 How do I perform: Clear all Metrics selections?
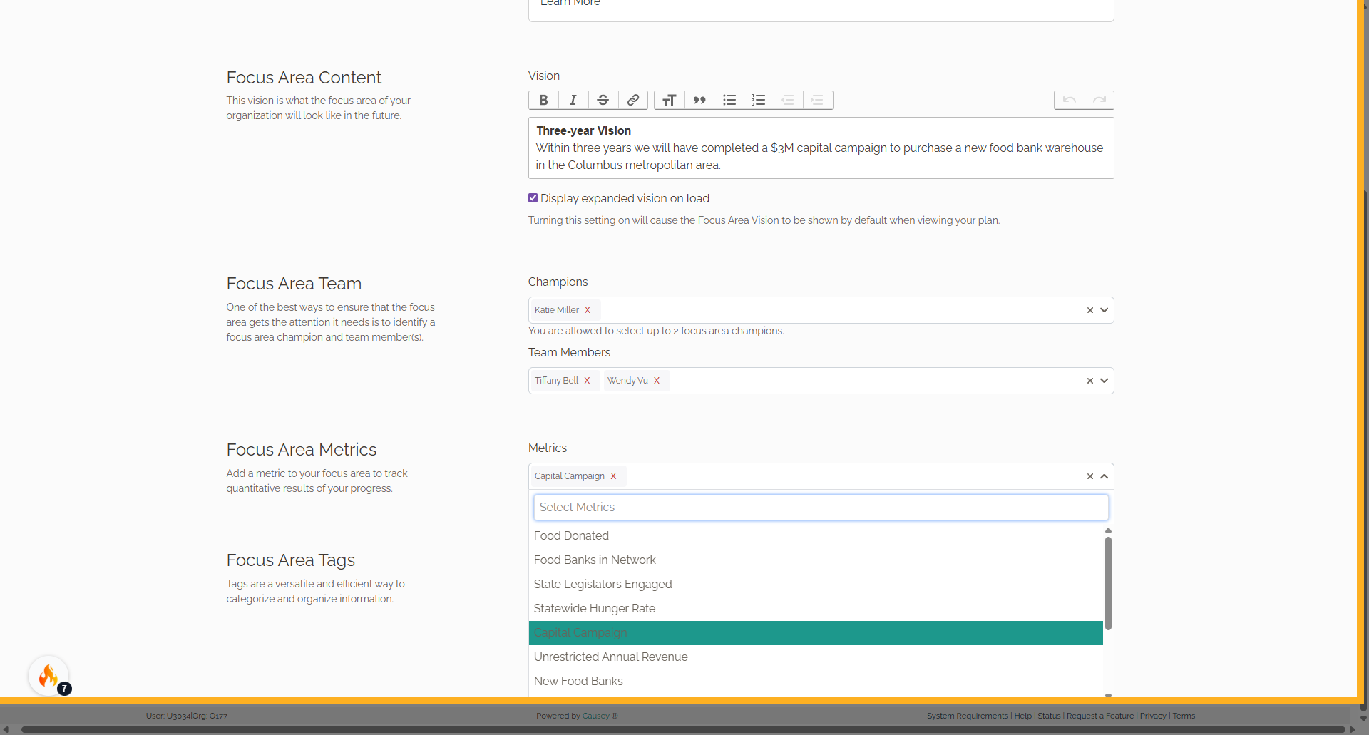click(x=1089, y=476)
